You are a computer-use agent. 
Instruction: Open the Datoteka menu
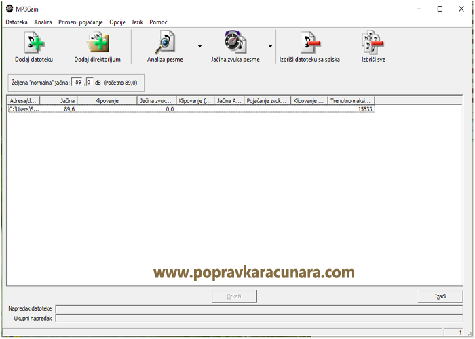pos(17,22)
